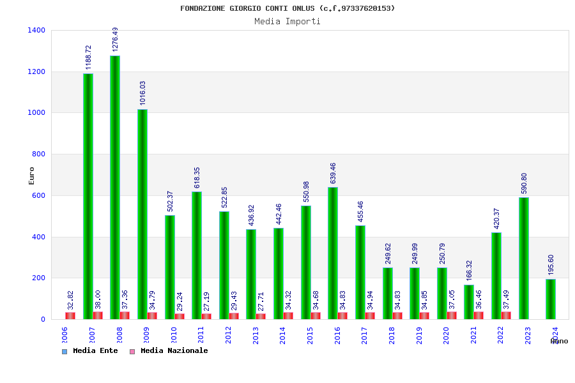The image size is (575, 383).
Task: Click the 1000 y-axis tick label
Action: [x=36, y=112]
